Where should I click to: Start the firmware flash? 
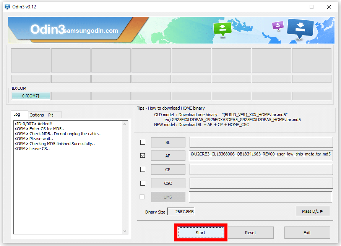coord(201,233)
